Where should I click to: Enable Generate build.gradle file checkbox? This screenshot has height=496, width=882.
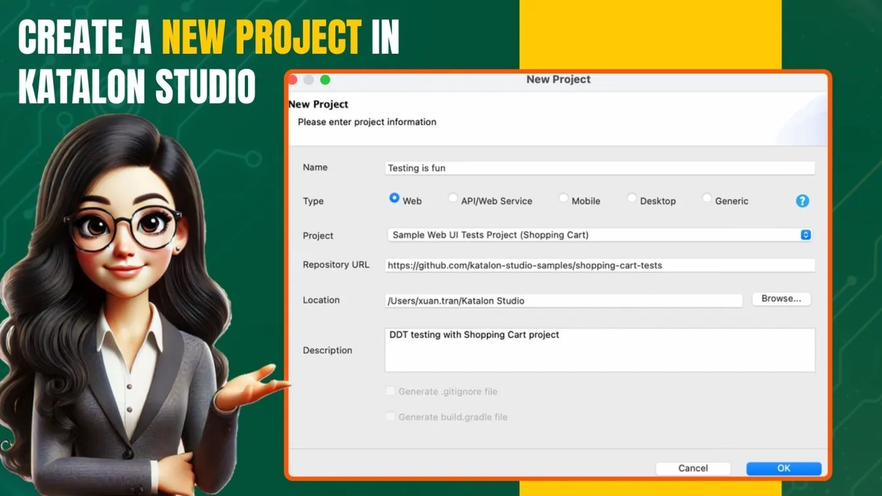click(x=390, y=417)
